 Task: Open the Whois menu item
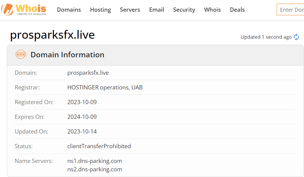tap(212, 10)
